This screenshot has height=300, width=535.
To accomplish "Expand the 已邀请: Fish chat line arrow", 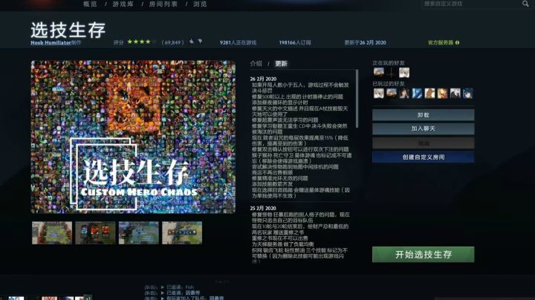I will pyautogui.click(x=163, y=287).
